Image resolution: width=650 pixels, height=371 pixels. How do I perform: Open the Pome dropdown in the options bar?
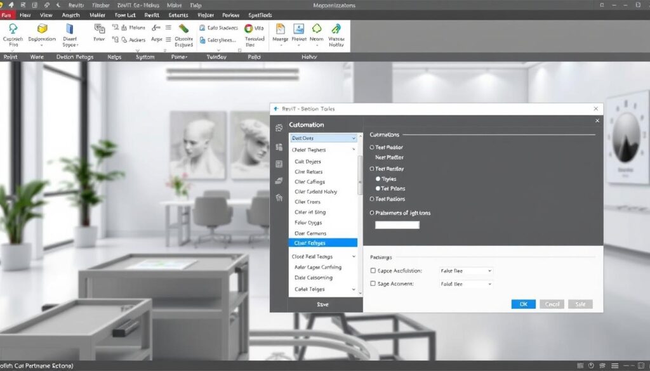(179, 56)
